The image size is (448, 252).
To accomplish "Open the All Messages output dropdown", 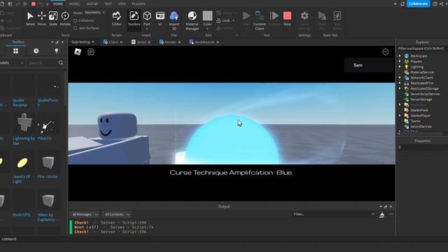I will pyautogui.click(x=85, y=215).
